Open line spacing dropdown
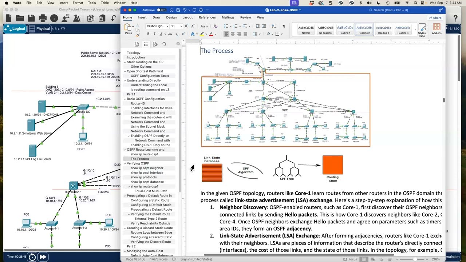 pos(257,34)
